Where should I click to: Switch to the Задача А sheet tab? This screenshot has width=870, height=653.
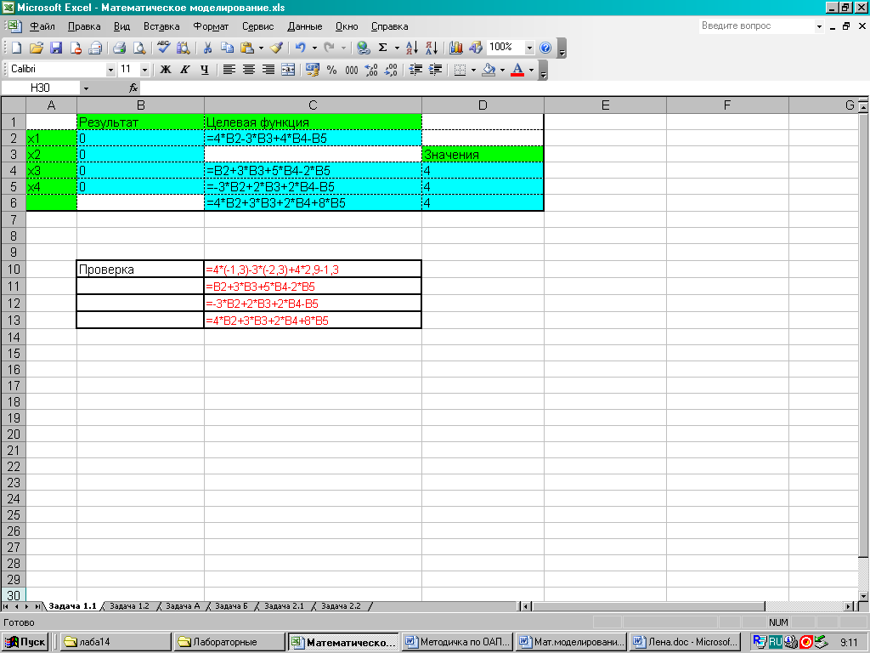pyautogui.click(x=183, y=605)
